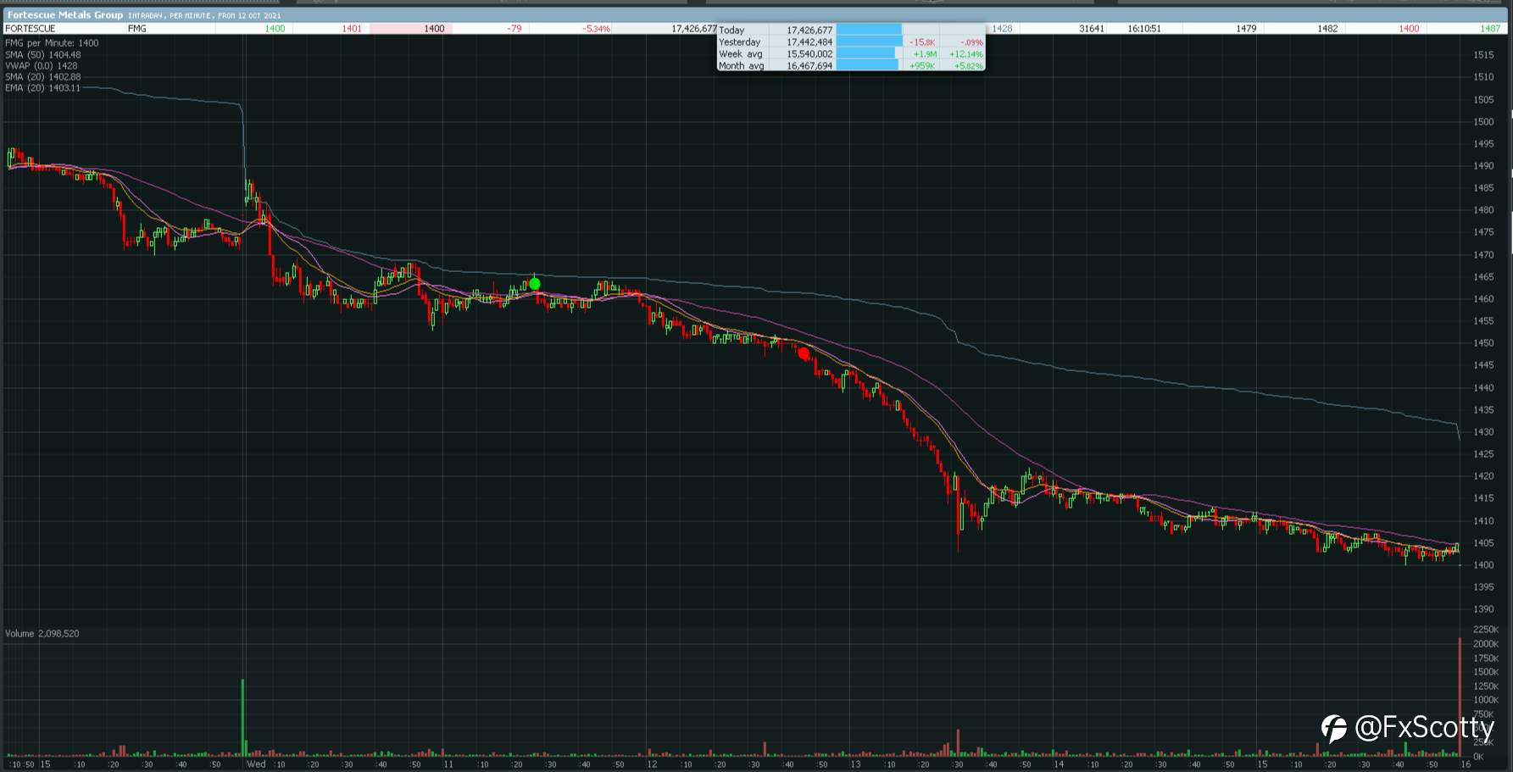Click the blue Week avg volume bar

[x=866, y=53]
